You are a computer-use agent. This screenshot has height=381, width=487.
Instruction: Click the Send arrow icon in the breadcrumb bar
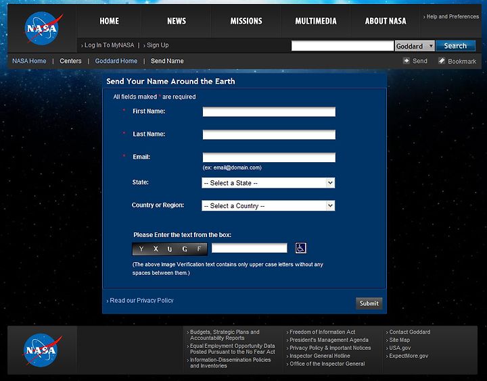(x=407, y=61)
